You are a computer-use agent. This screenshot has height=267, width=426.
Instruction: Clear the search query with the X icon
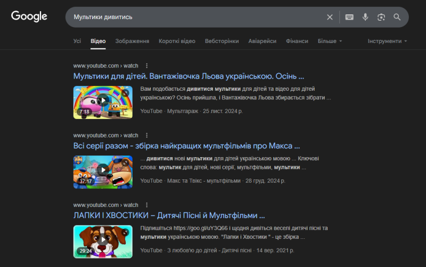click(330, 17)
